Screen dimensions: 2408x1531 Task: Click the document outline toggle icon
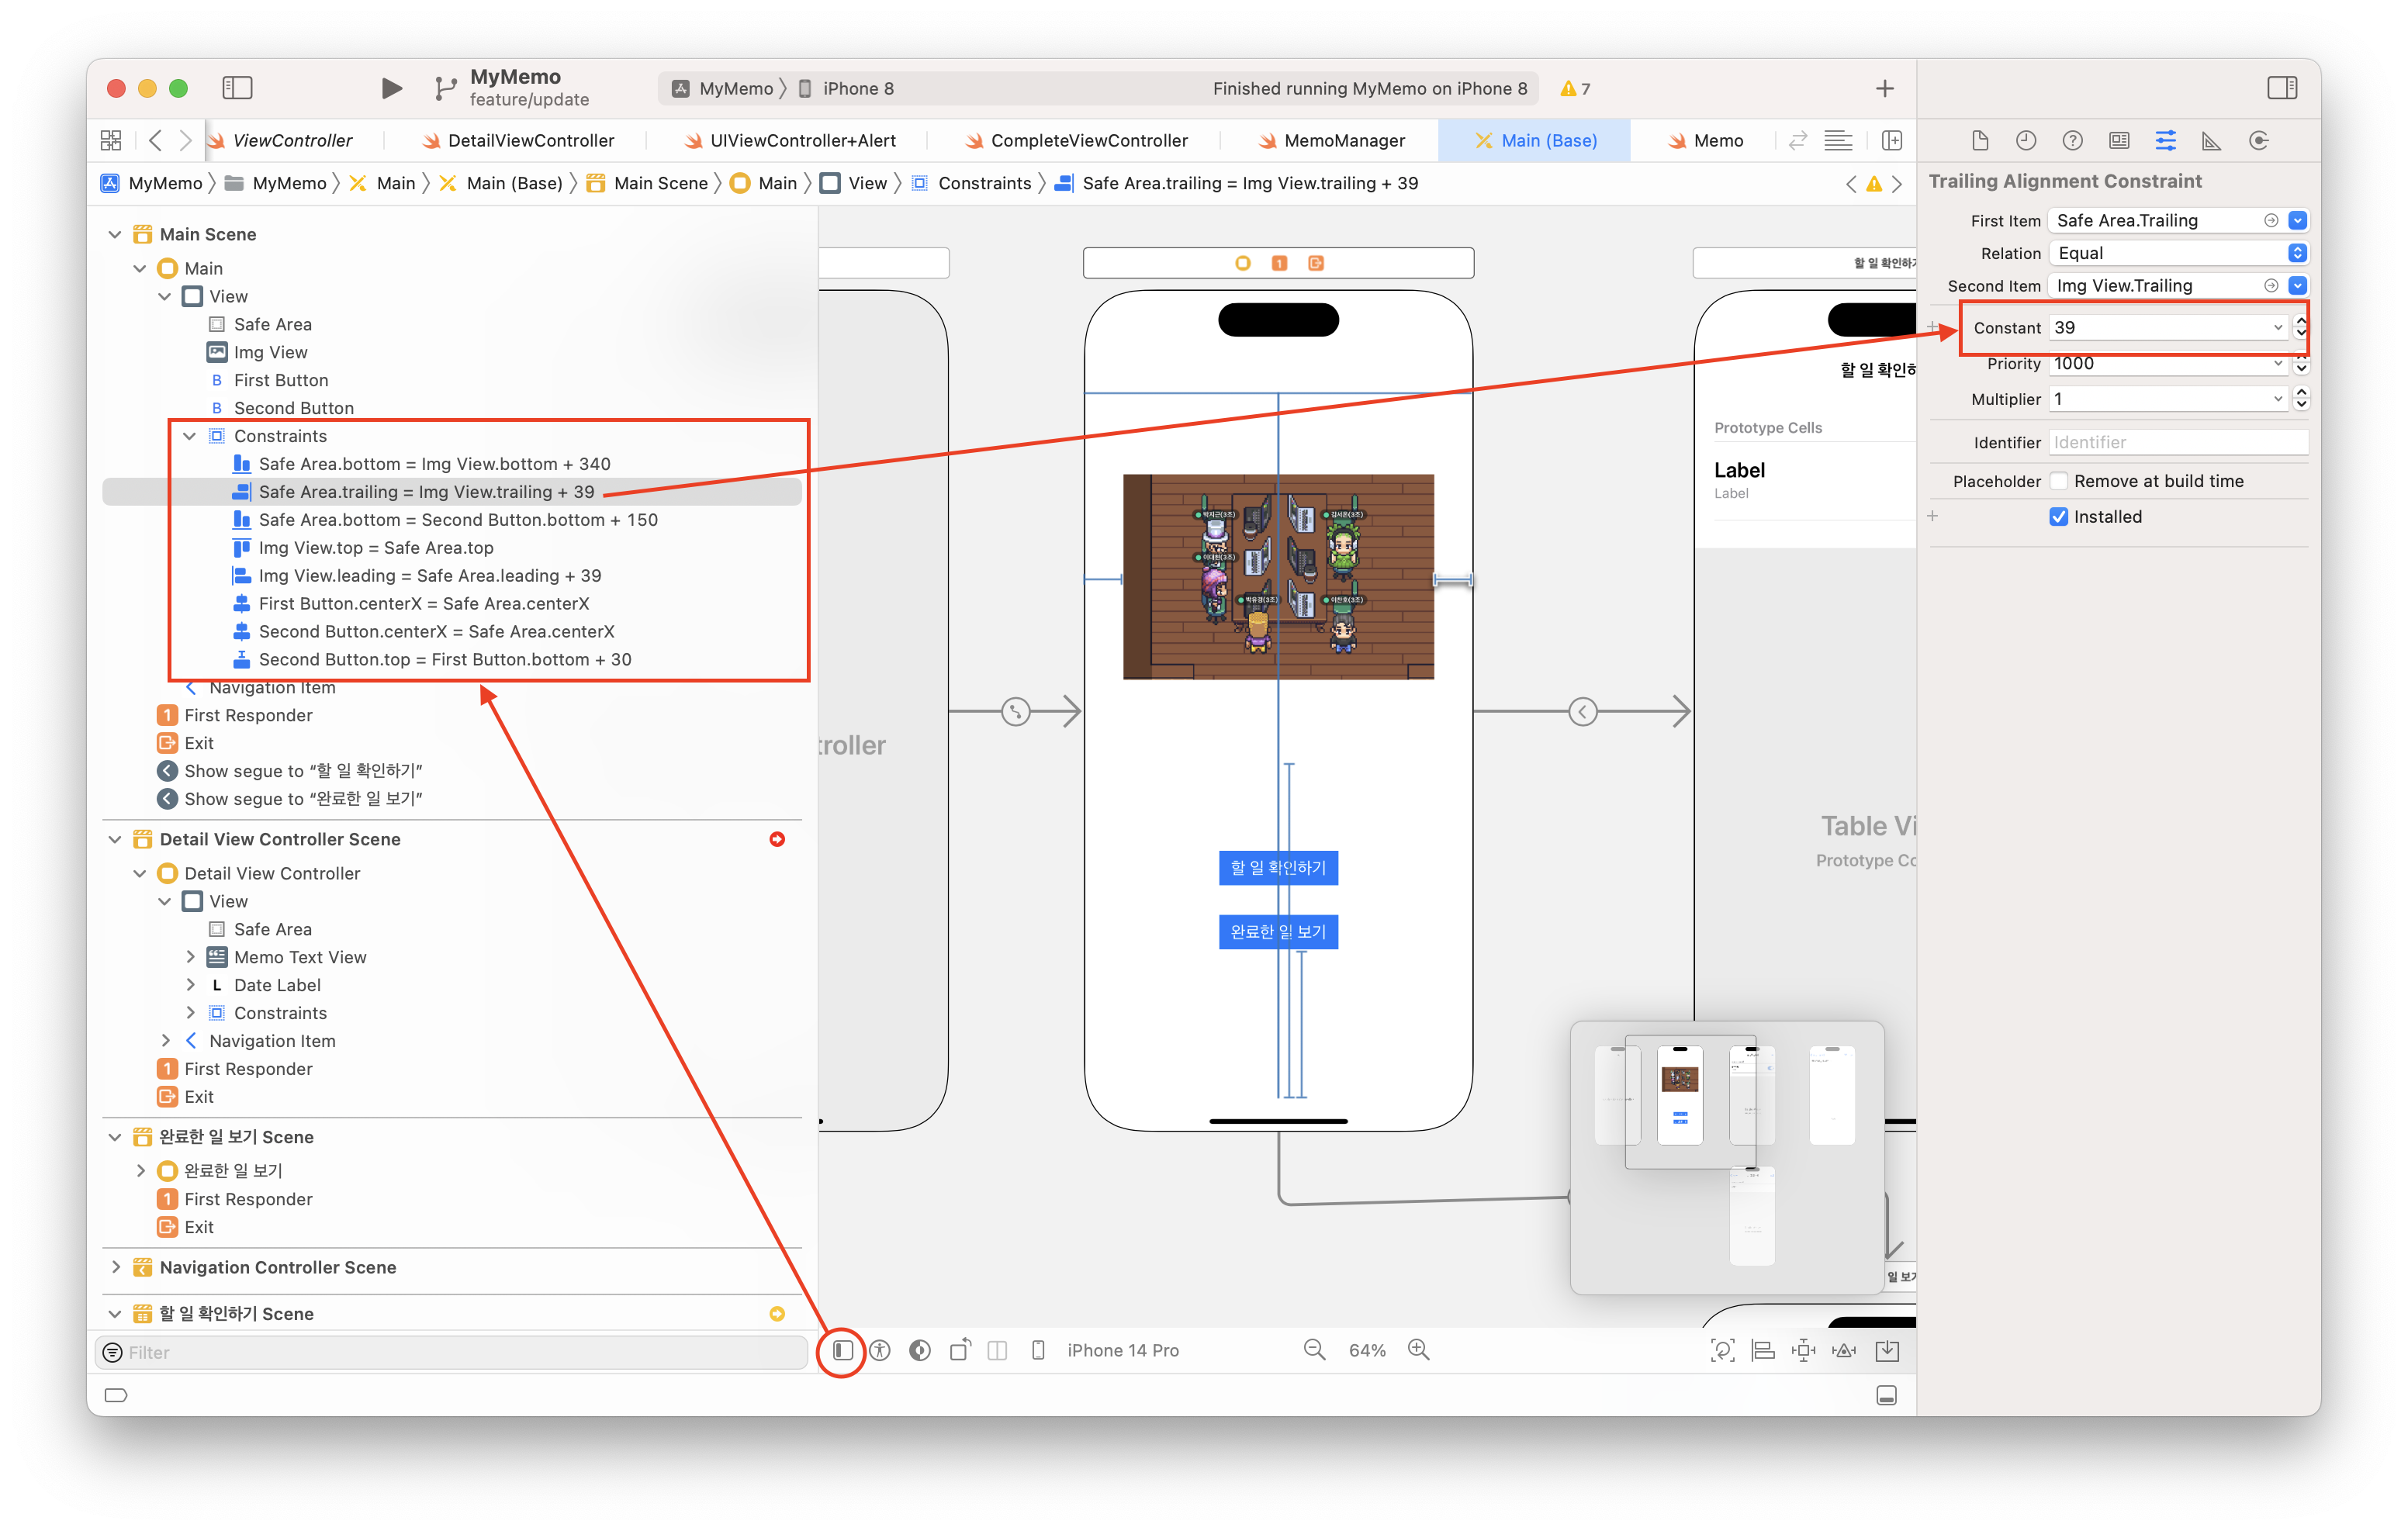(x=843, y=1350)
